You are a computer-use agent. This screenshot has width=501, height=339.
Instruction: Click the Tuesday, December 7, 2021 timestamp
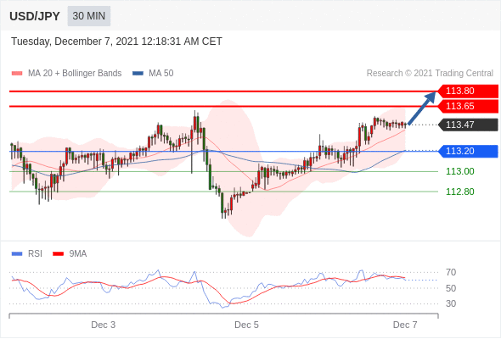coord(116,42)
